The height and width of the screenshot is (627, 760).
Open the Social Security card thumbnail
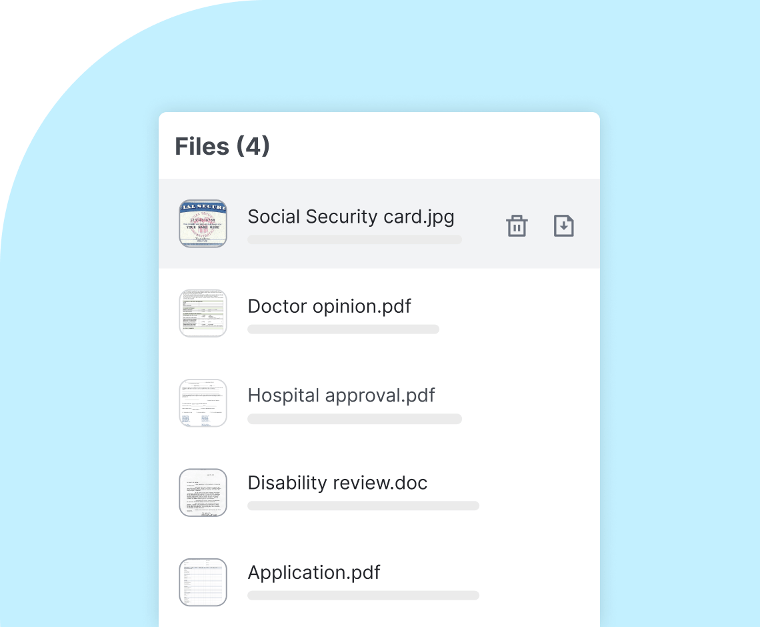[203, 223]
